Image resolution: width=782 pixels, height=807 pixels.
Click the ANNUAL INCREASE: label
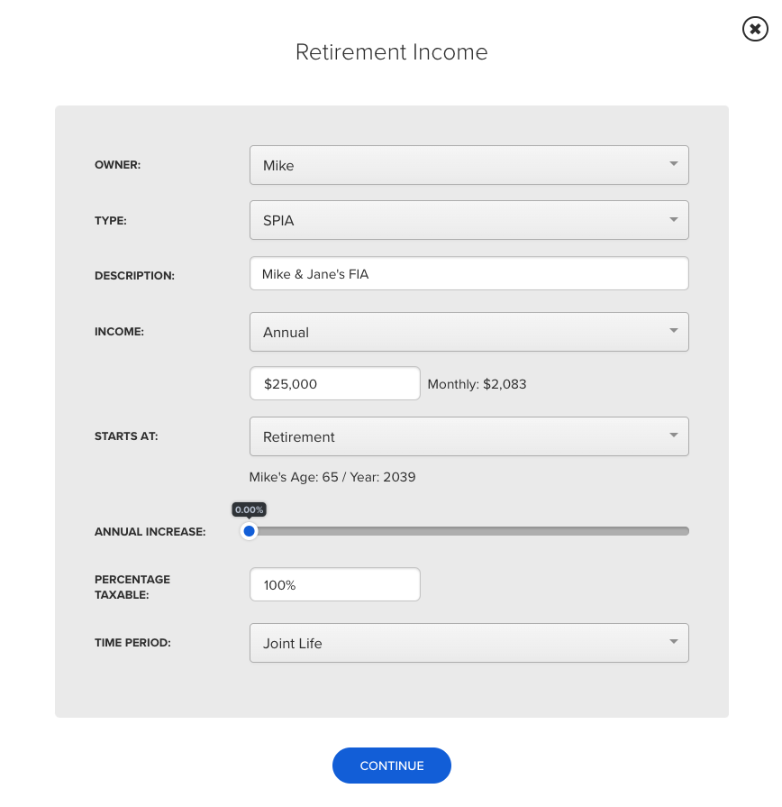pos(150,532)
